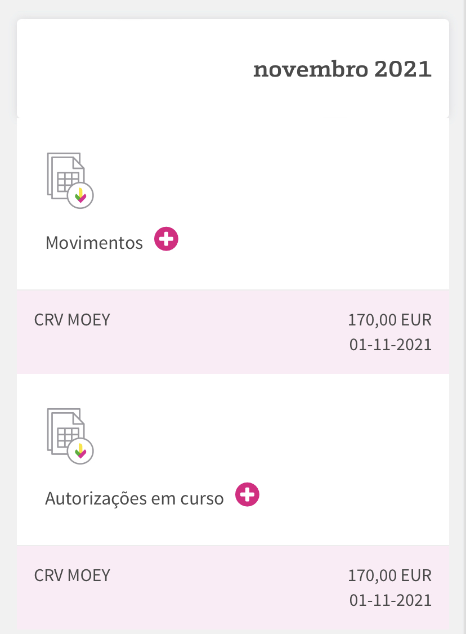The height and width of the screenshot is (634, 466).
Task: Click the download arrow badge on the Movimentos icon
Action: tap(80, 197)
